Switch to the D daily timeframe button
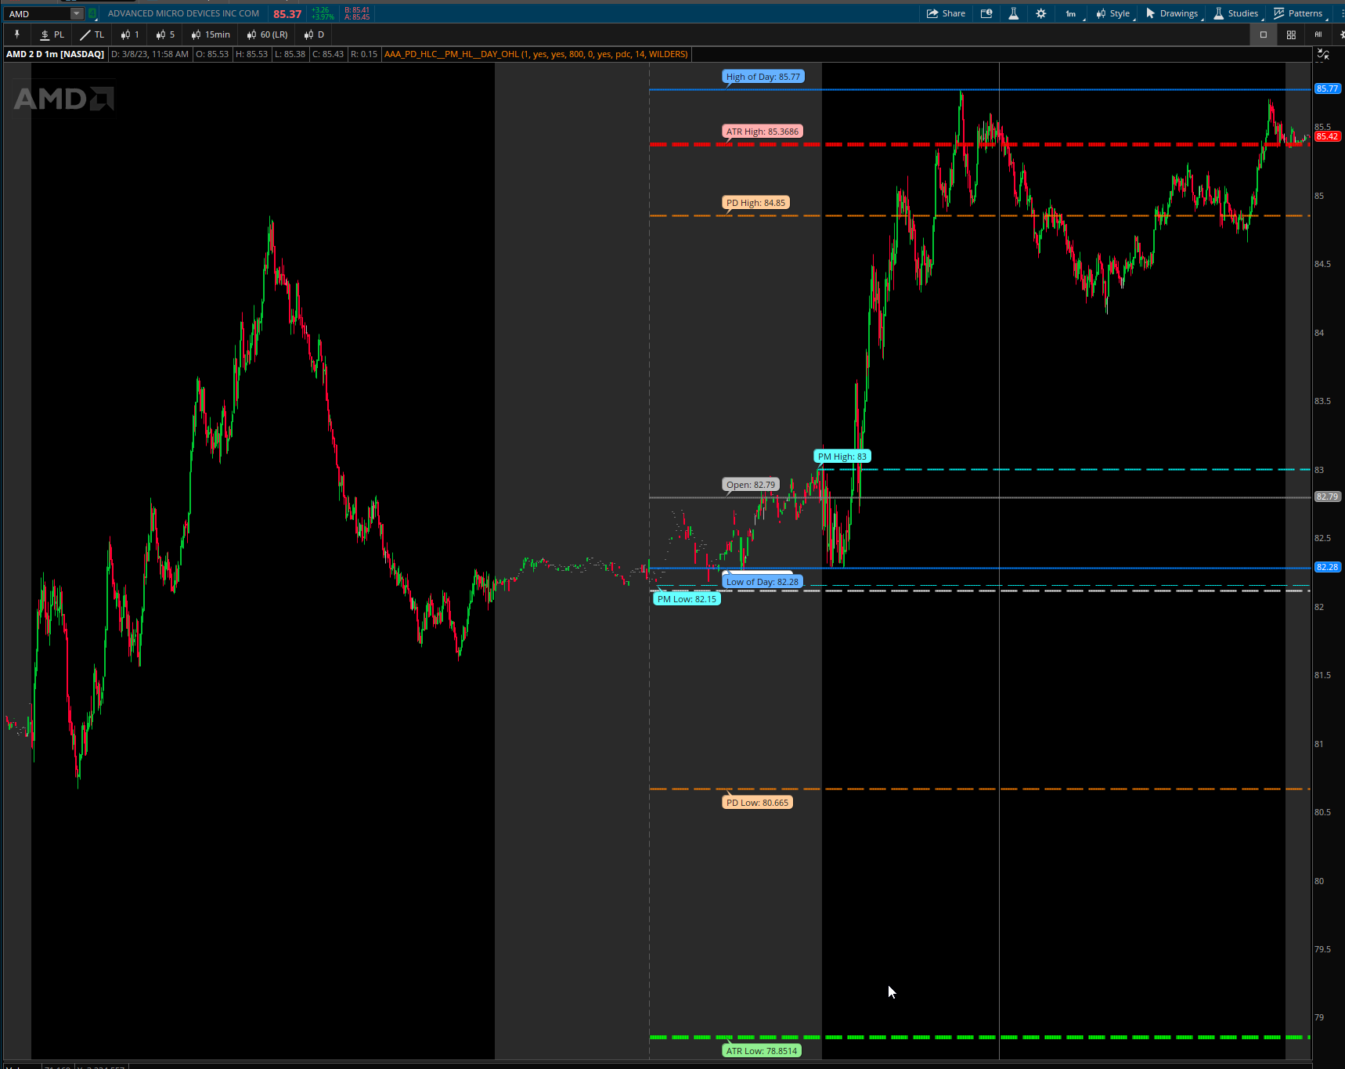Screen dimensions: 1345x1069 click(x=314, y=34)
